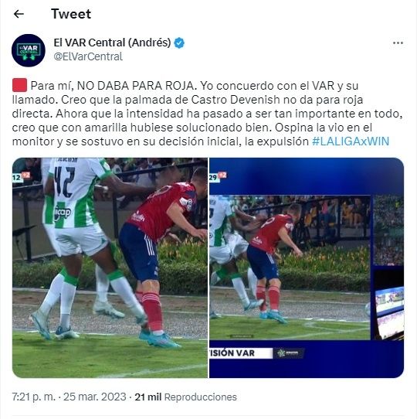Click the tweet text mentioning Castro Devenish
Image resolution: width=417 pixels, height=419 pixels.
[207, 114]
